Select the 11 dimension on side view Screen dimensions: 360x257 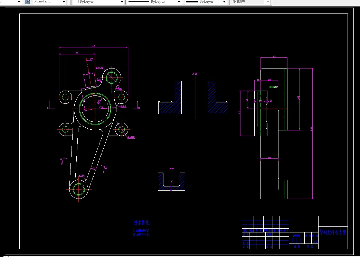(x=258, y=80)
